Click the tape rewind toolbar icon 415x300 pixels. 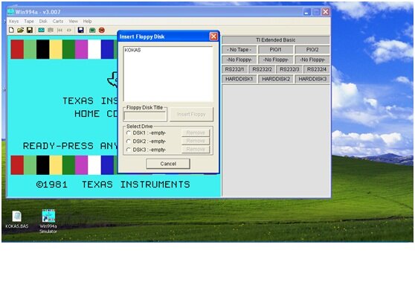point(59,31)
